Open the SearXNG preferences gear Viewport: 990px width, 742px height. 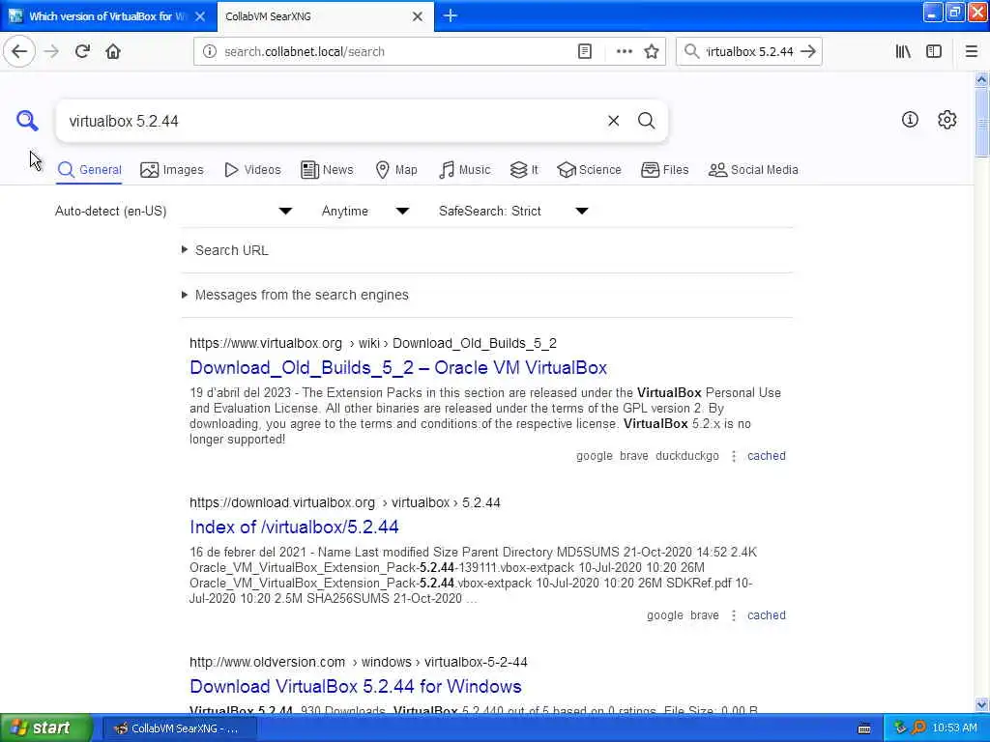[947, 119]
